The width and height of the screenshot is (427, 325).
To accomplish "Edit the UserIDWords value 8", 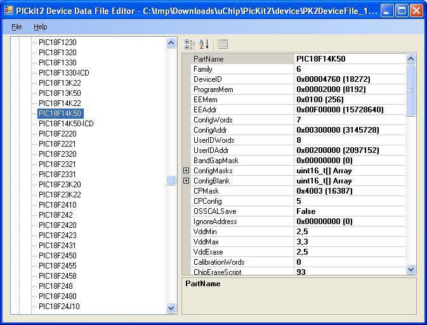I will point(350,140).
